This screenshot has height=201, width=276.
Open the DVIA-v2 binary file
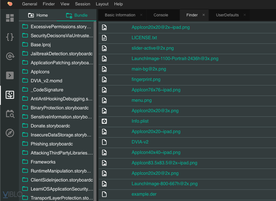point(140,142)
